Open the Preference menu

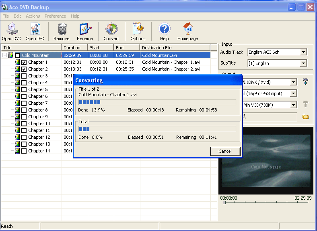point(55,16)
